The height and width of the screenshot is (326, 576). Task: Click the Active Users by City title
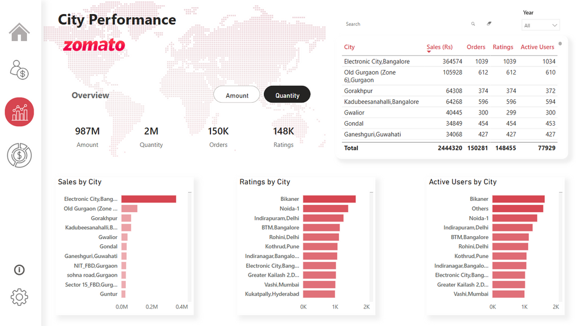click(463, 182)
